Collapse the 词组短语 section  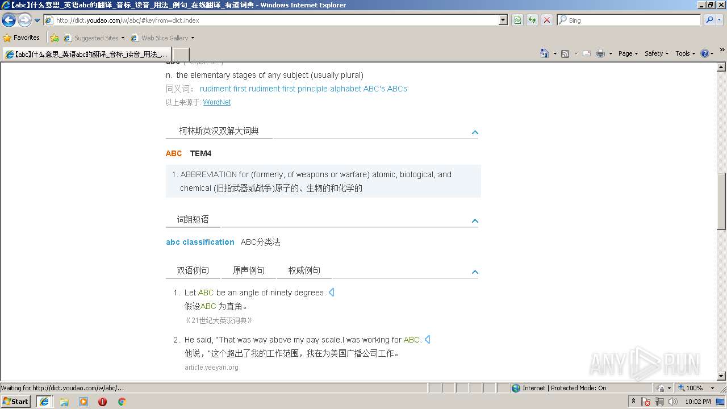click(x=475, y=221)
